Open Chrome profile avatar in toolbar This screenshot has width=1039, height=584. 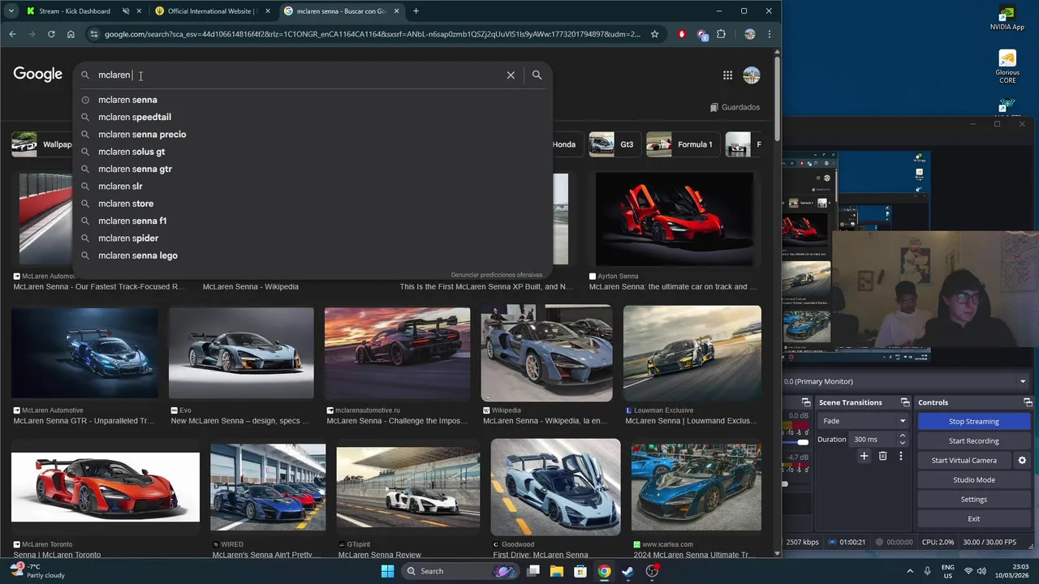(749, 34)
